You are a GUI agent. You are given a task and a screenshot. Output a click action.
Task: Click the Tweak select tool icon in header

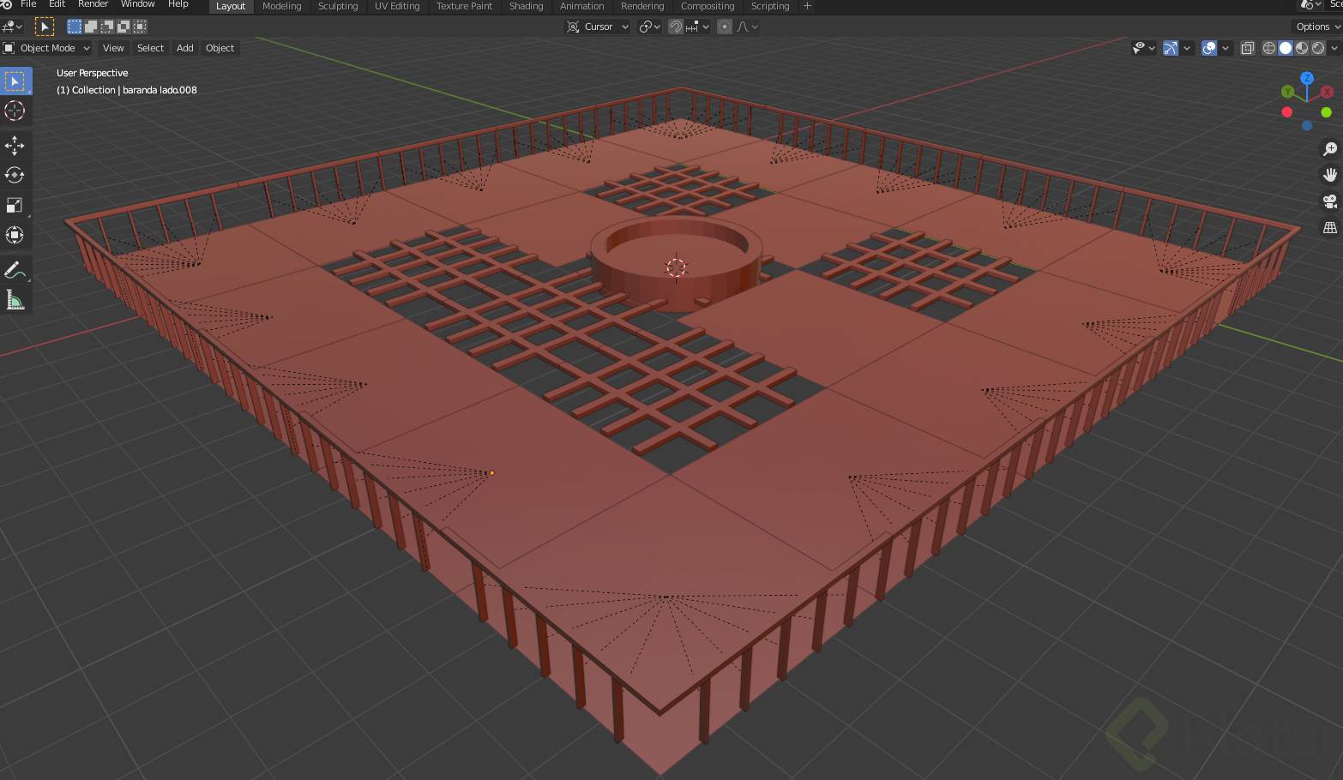point(45,27)
